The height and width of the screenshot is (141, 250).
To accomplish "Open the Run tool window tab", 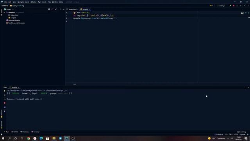I will pos(7,132).
